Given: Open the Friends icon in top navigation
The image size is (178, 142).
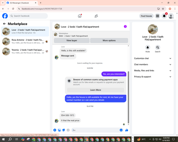Looking at the screenshot, I should pyautogui.click(x=96, y=16).
